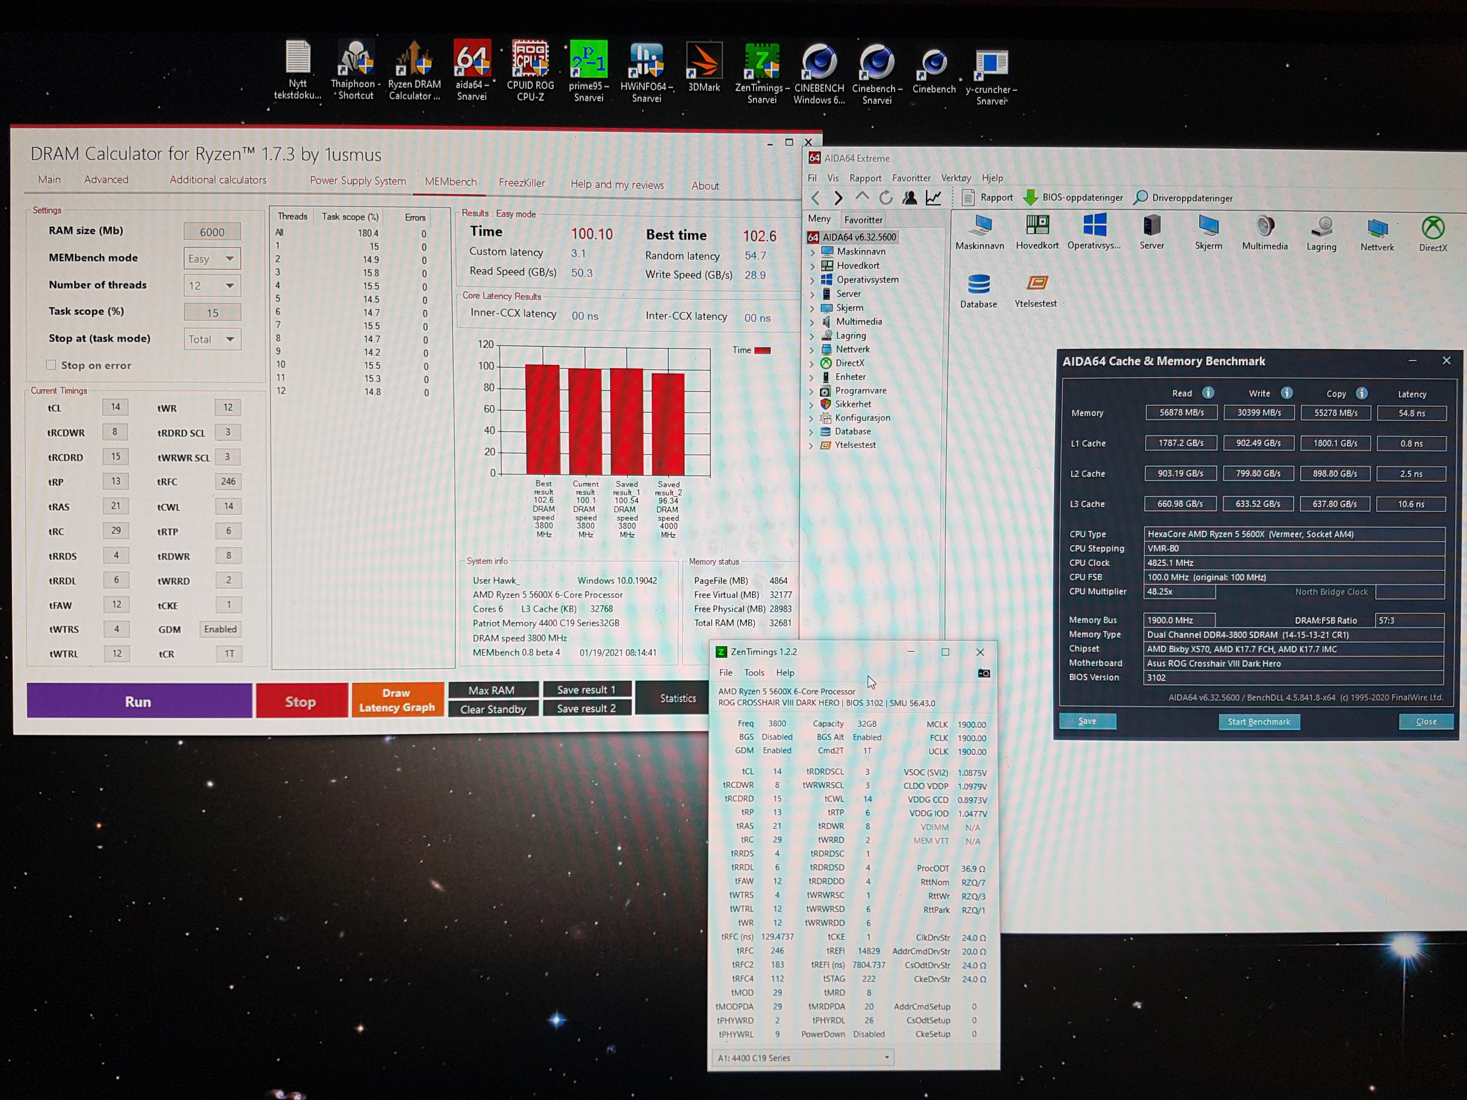The image size is (1467, 1100).
Task: Click Draw Latency Graph button
Action: point(397,700)
